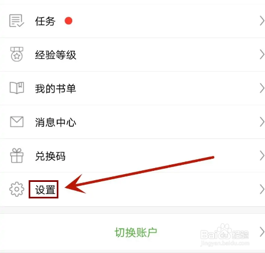Open 兑换码 redemption page

pyautogui.click(x=132, y=156)
